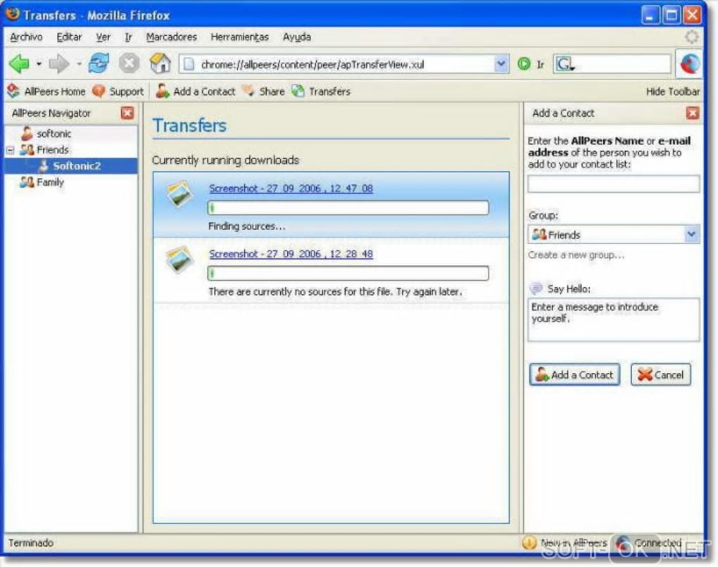Click the Add a Contact button
Viewport: 718px width, 567px height.
[x=574, y=375]
